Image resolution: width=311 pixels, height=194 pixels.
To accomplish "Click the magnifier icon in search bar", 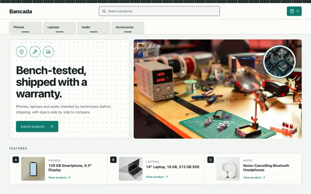I will tap(104, 11).
